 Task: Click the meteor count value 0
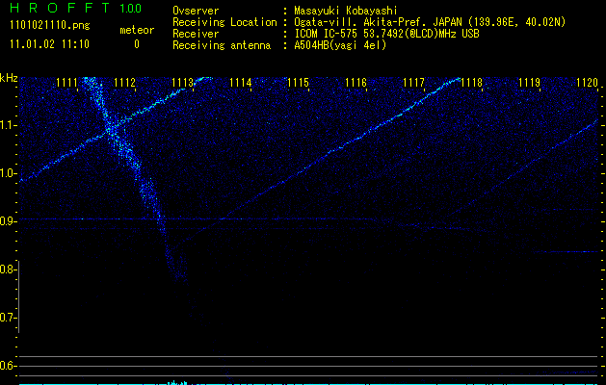pyautogui.click(x=137, y=44)
